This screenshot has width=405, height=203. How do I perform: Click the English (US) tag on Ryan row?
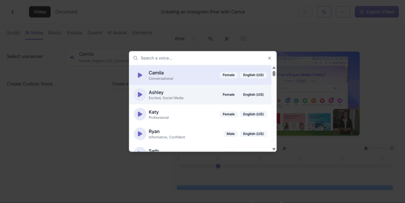click(x=254, y=134)
